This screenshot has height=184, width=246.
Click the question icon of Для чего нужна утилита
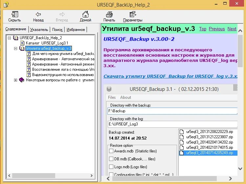point(28,54)
